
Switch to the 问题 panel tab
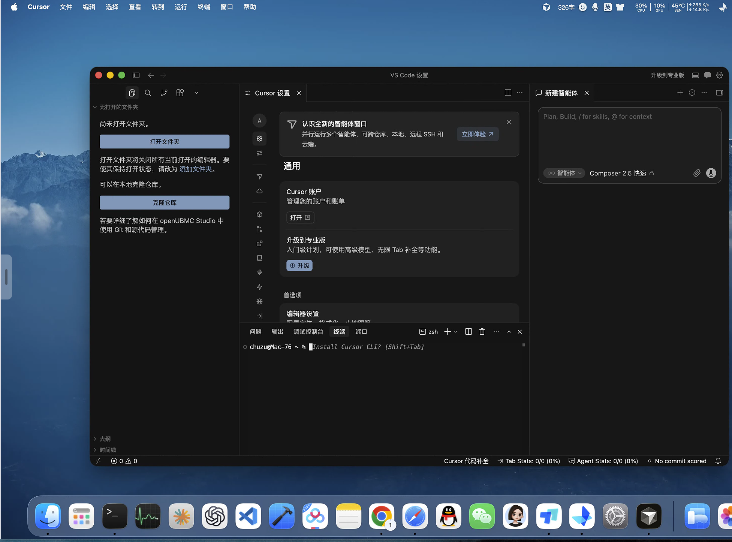pyautogui.click(x=256, y=332)
